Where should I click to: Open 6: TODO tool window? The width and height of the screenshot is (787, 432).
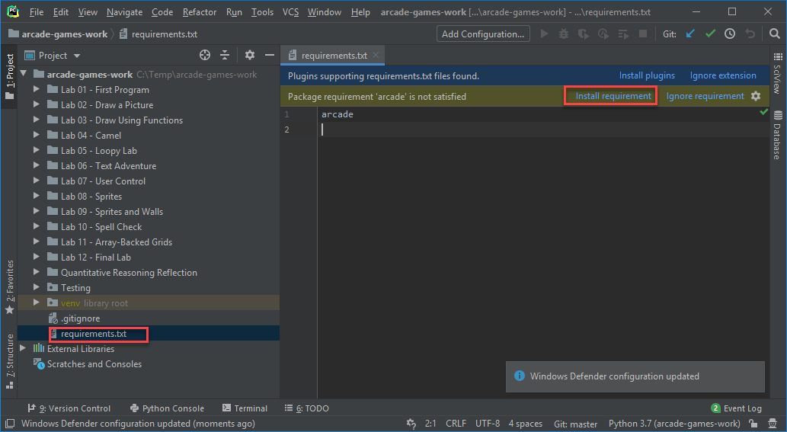(307, 408)
